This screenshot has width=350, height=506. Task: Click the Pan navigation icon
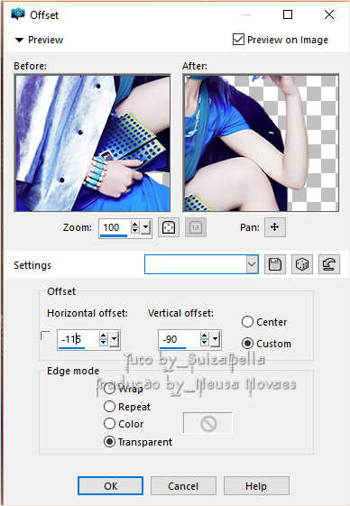pos(275,227)
